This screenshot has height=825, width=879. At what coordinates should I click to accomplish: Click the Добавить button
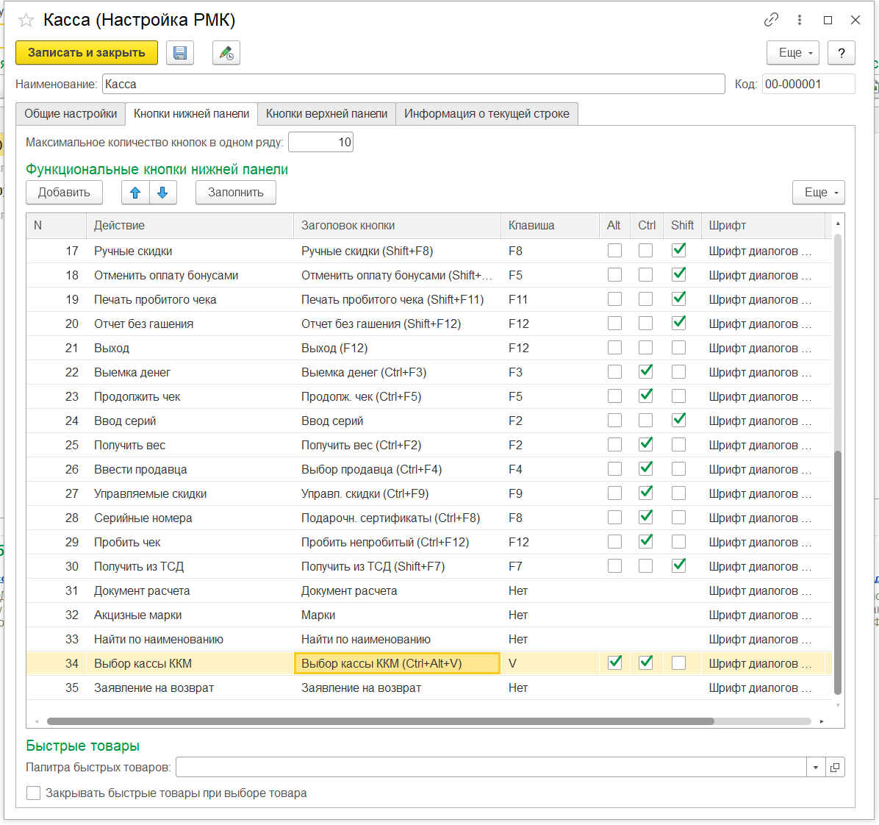pyautogui.click(x=64, y=193)
